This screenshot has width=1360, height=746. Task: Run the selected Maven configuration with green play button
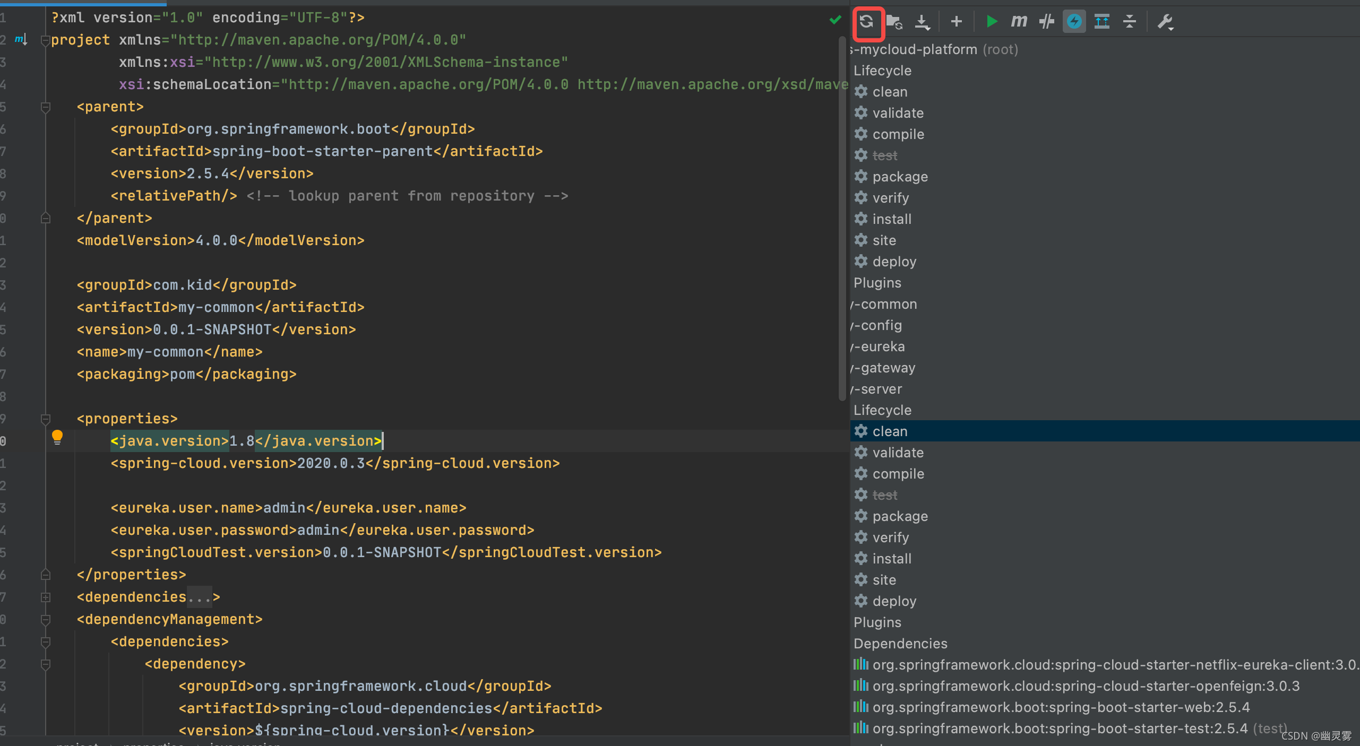pyautogui.click(x=992, y=22)
